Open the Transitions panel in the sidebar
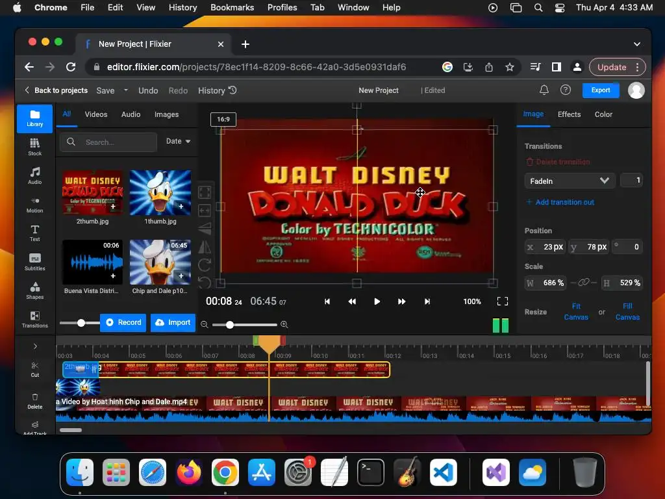Screen dimensions: 665x499 coord(35,320)
